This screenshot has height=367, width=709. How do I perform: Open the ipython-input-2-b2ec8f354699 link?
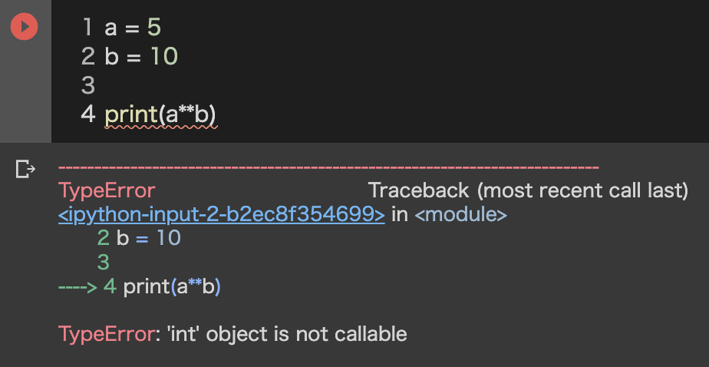[222, 214]
